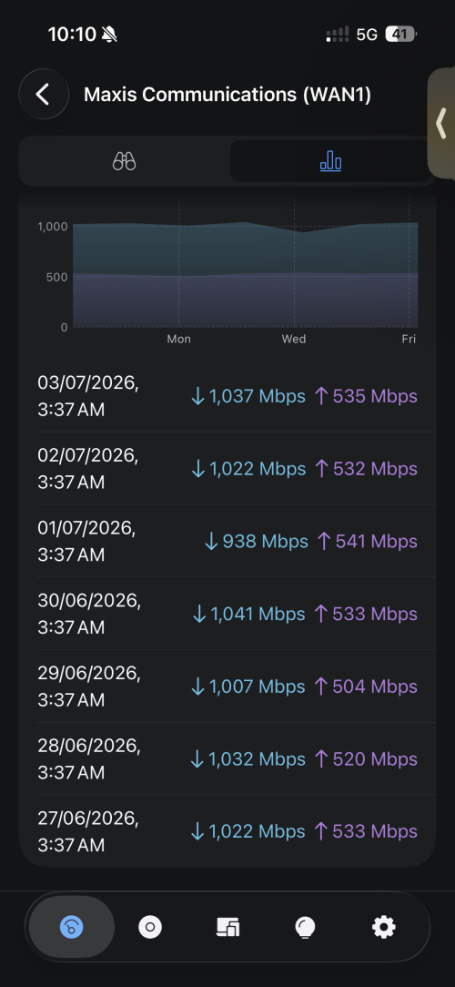The width and height of the screenshot is (455, 987).
Task: Tap the Wed marker on the speed chart
Action: click(294, 340)
